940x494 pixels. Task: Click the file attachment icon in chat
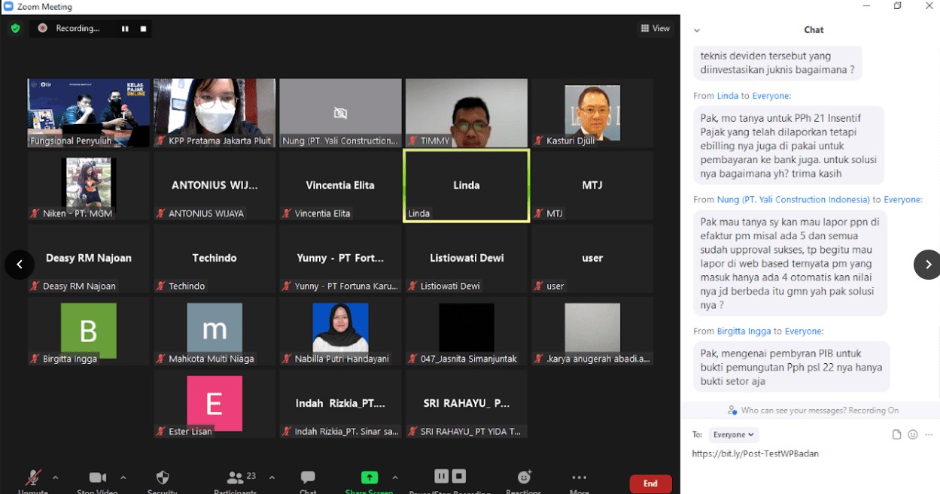(x=896, y=435)
